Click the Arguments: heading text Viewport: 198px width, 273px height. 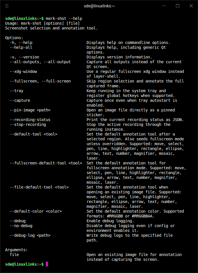(x=16, y=250)
